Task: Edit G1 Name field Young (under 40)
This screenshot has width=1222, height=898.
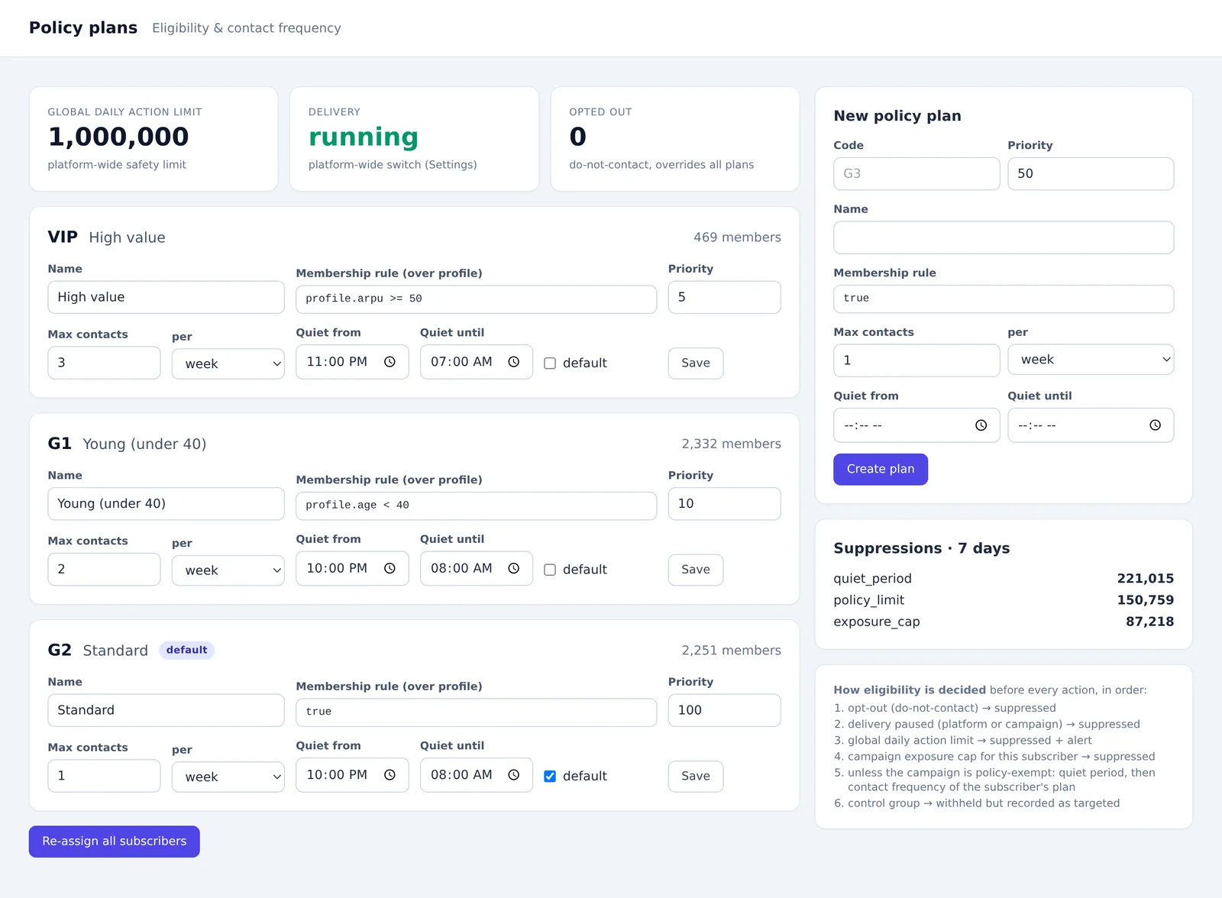Action: pyautogui.click(x=166, y=504)
